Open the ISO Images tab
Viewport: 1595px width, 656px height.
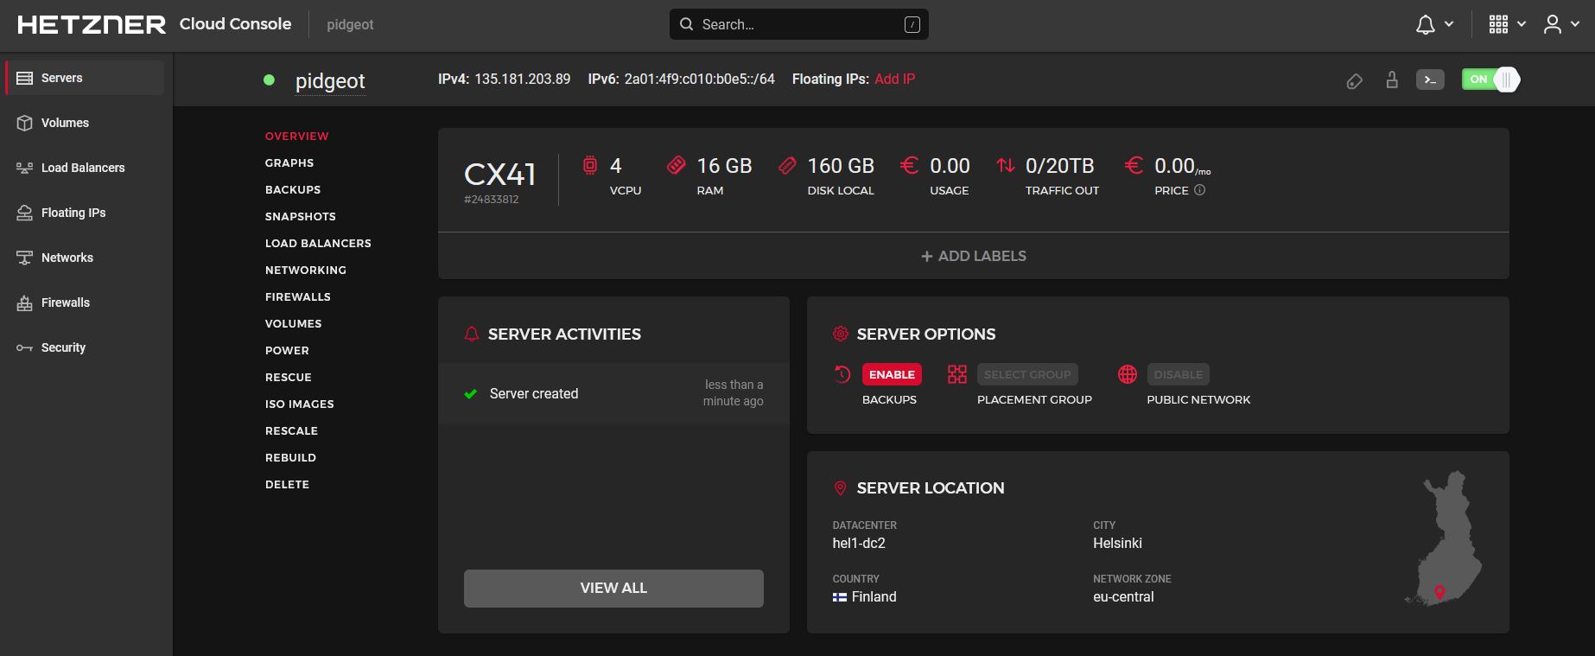point(300,404)
